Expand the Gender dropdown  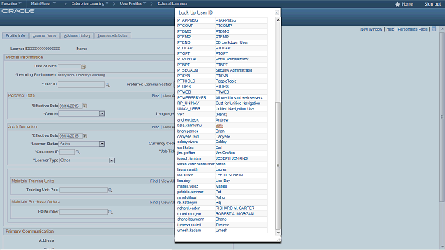(102, 114)
